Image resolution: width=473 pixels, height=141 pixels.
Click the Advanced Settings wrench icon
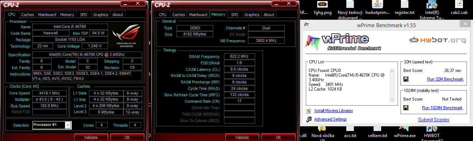tap(308, 120)
